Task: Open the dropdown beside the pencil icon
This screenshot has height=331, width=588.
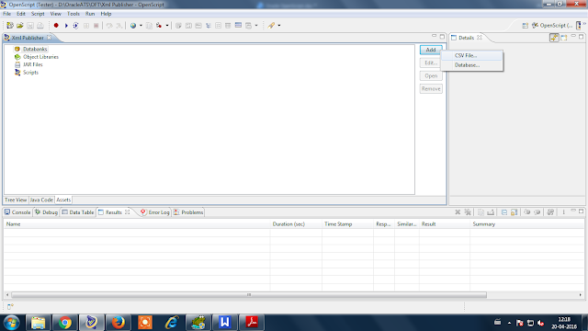Action: tap(279, 26)
